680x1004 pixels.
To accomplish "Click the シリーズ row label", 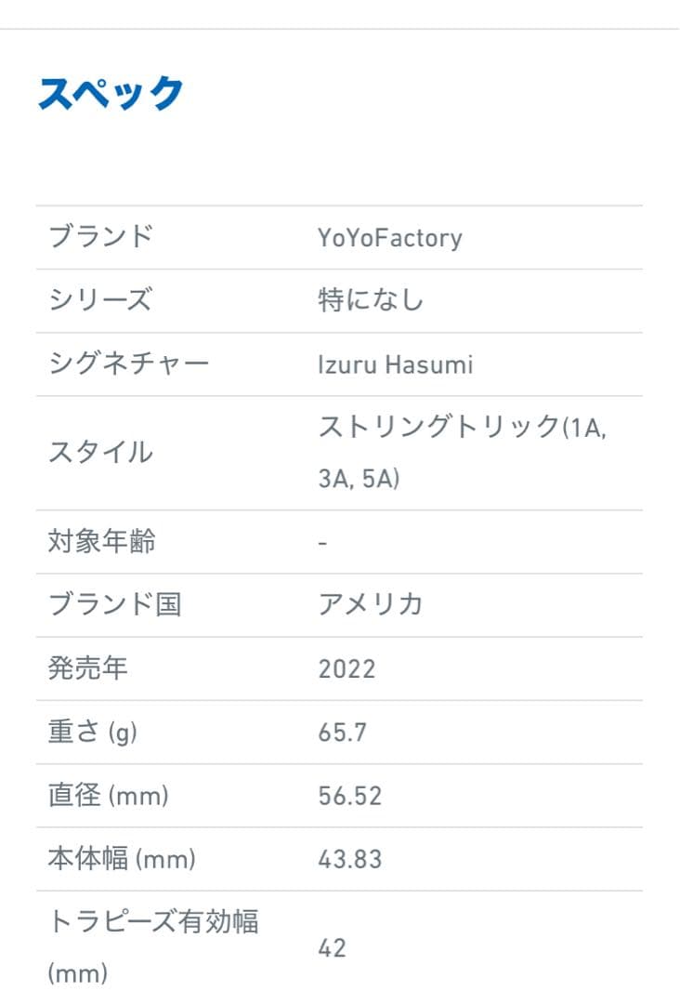I will coord(98,300).
